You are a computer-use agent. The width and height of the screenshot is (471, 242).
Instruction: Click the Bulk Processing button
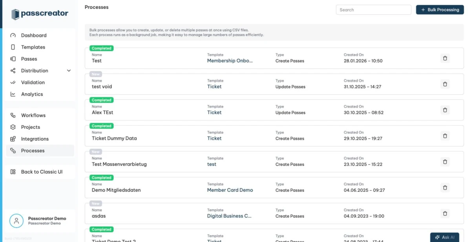[440, 10]
